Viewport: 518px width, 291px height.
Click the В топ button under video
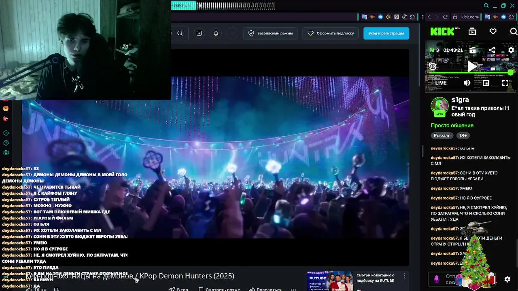coord(178,289)
